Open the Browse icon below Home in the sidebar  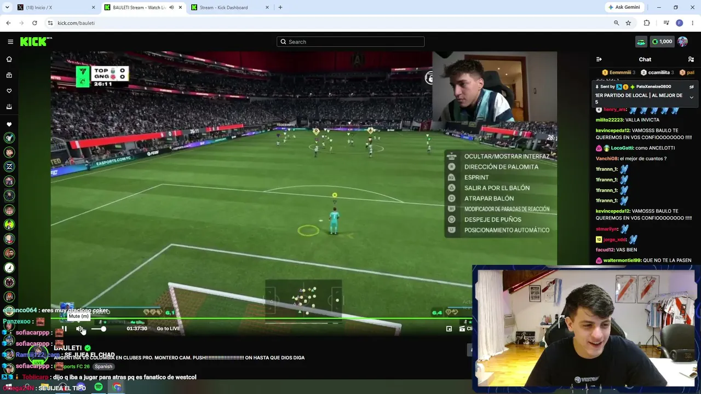[9, 75]
